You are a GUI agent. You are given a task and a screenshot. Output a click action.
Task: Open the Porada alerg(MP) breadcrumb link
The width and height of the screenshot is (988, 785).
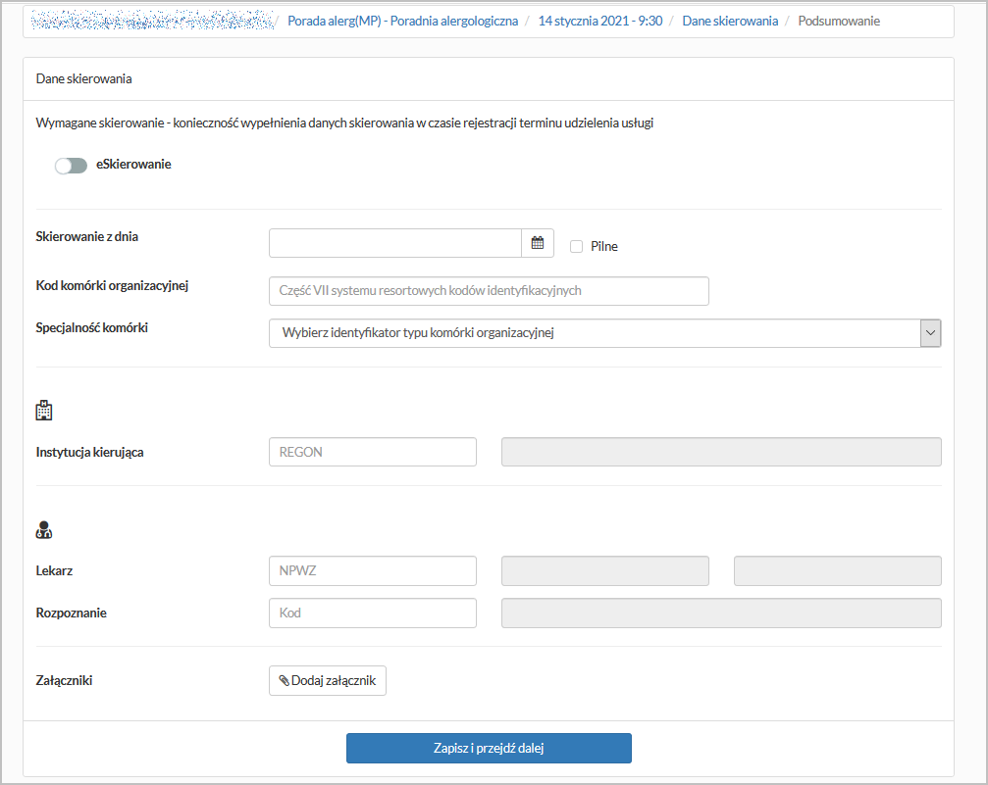coord(405,19)
